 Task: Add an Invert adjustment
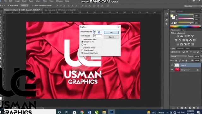pos(178,44)
